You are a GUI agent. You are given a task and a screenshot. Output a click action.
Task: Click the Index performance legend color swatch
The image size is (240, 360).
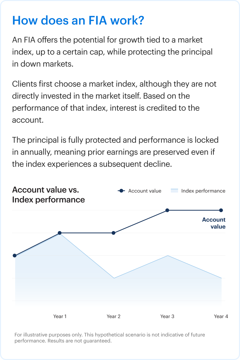point(174,191)
